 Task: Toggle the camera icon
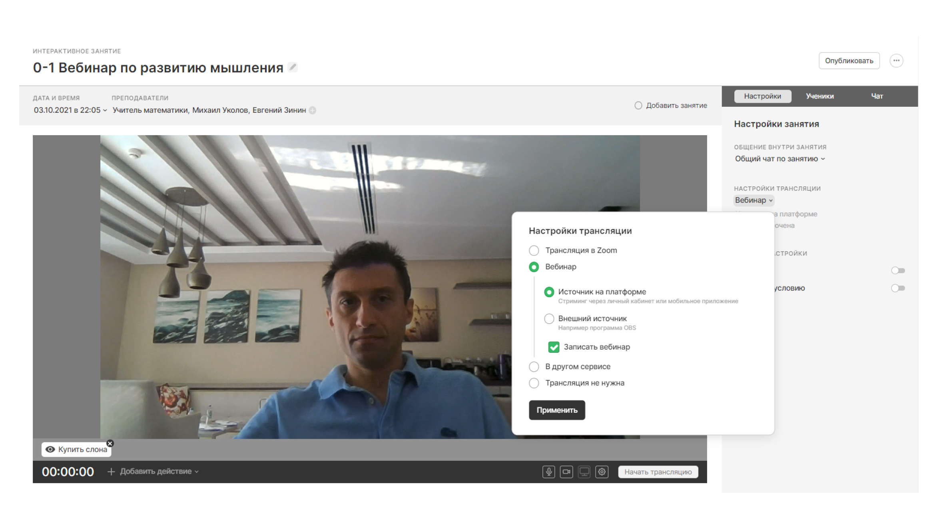coord(566,472)
